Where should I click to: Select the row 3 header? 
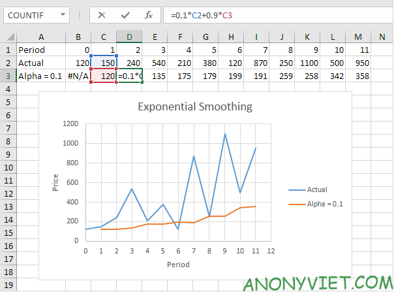click(7, 75)
